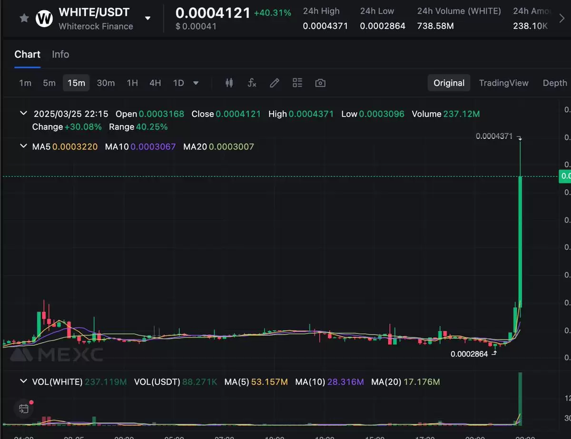Select the 1D timeframe
Image resolution: width=571 pixels, height=439 pixels.
(x=178, y=83)
